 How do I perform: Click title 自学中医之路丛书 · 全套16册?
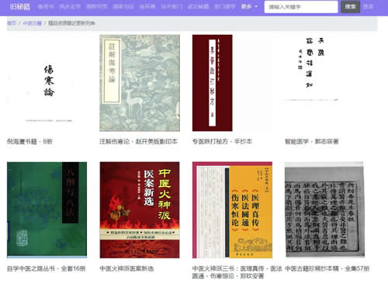pos(46,269)
